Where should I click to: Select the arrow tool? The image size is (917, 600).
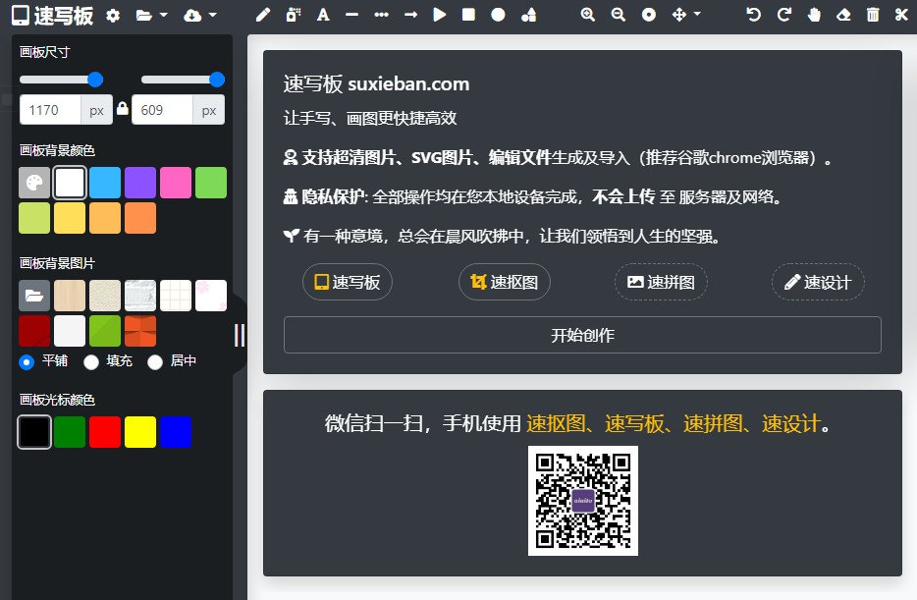[x=410, y=15]
